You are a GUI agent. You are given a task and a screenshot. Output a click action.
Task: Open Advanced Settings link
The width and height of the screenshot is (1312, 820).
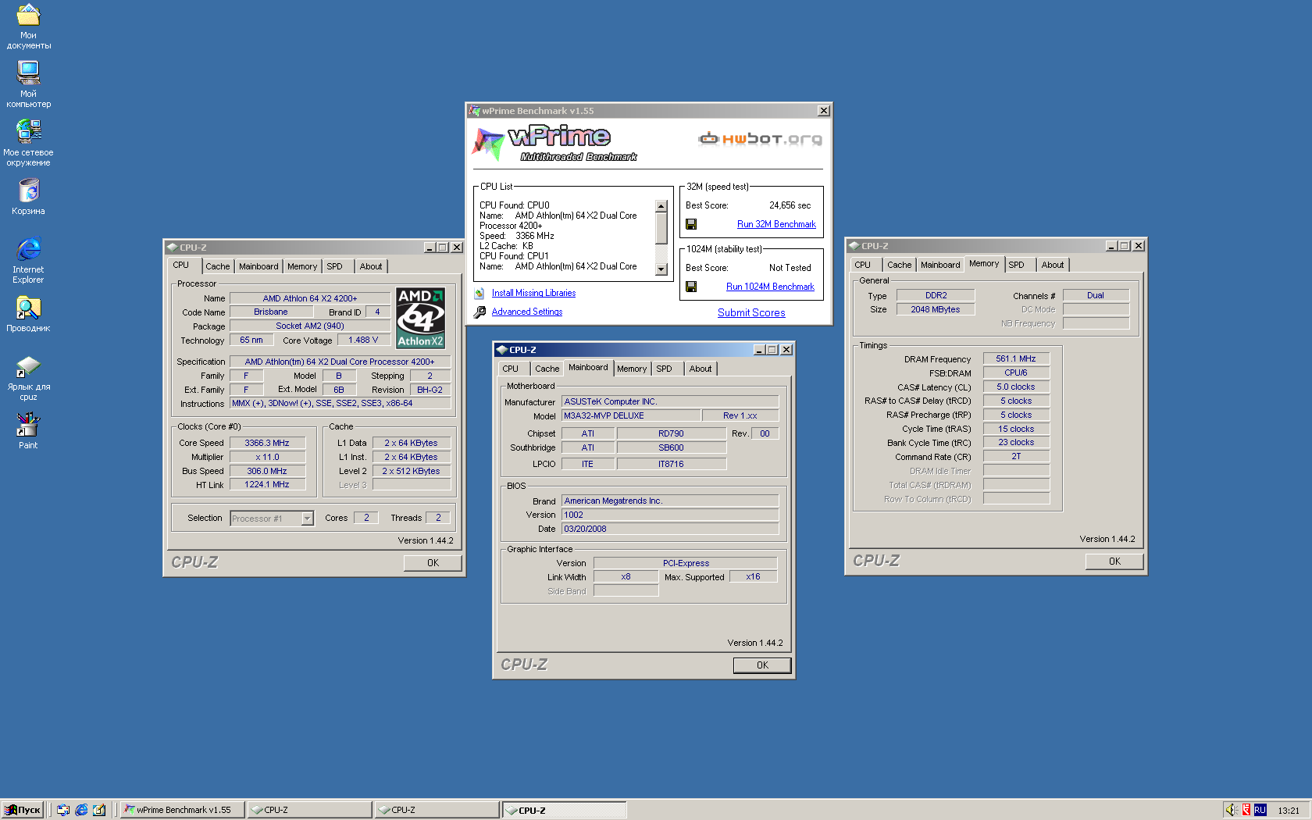tap(527, 312)
